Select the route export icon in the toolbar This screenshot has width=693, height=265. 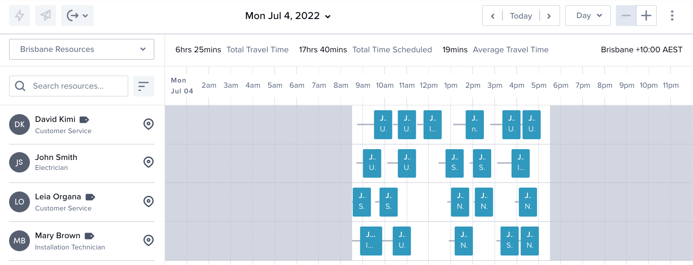pyautogui.click(x=72, y=16)
